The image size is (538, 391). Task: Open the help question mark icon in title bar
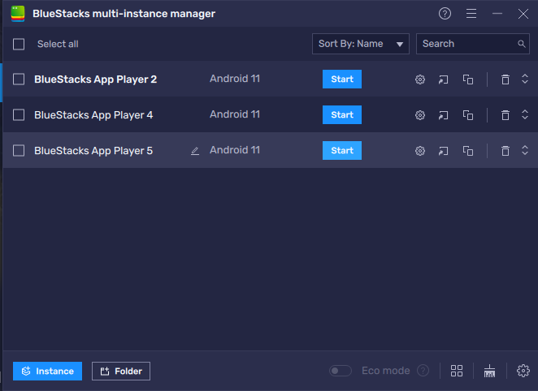[445, 14]
